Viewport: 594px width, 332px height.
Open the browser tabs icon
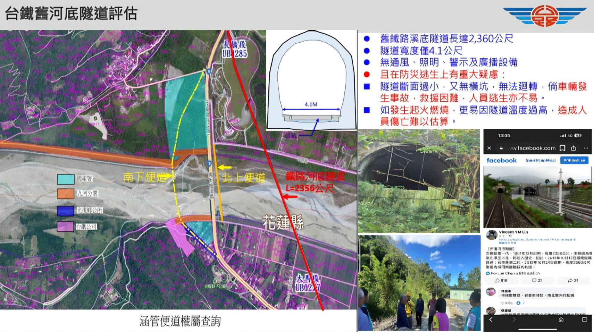584,320
